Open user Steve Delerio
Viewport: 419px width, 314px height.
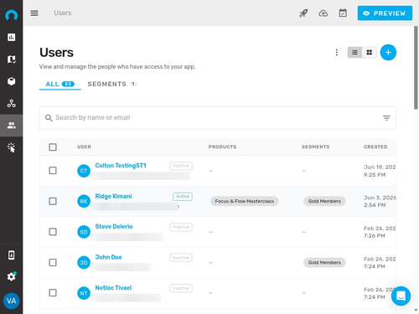(114, 226)
